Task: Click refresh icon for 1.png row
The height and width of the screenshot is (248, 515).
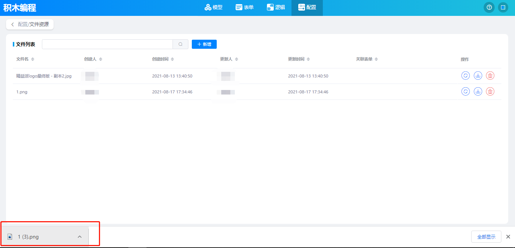Action: [466, 91]
